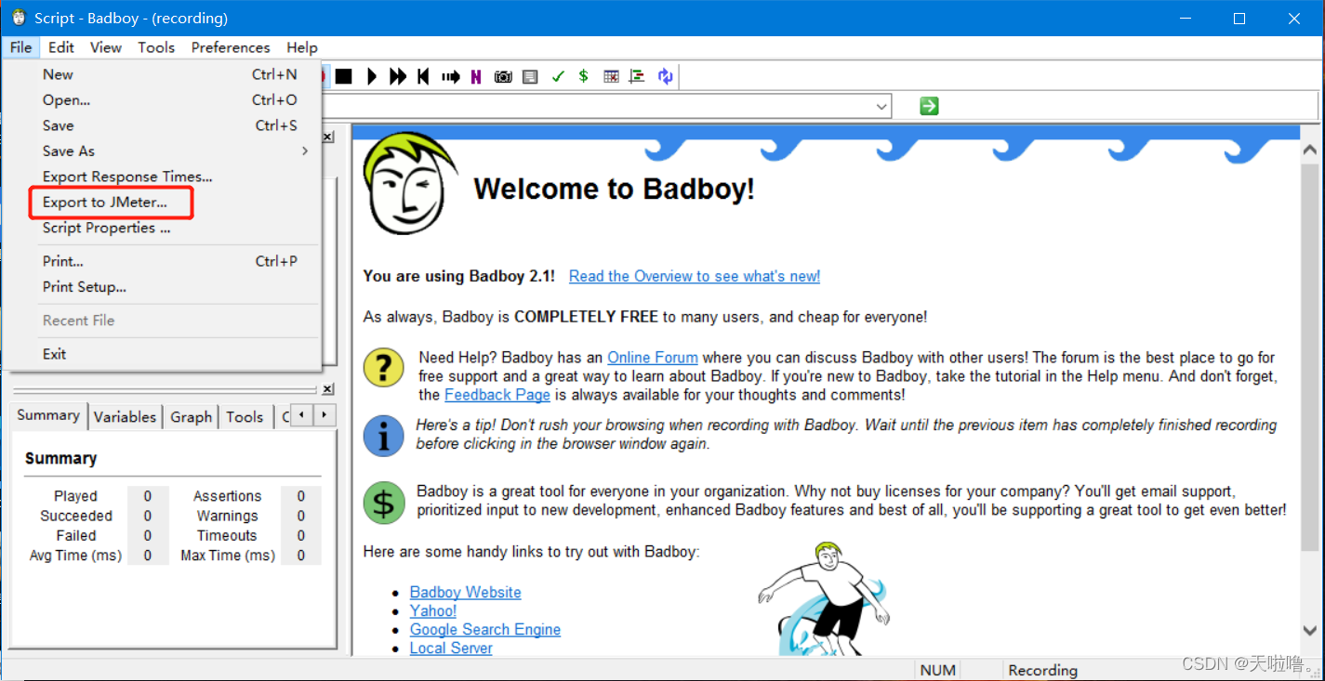
Task: Open the Yahoo! link
Action: 433,611
